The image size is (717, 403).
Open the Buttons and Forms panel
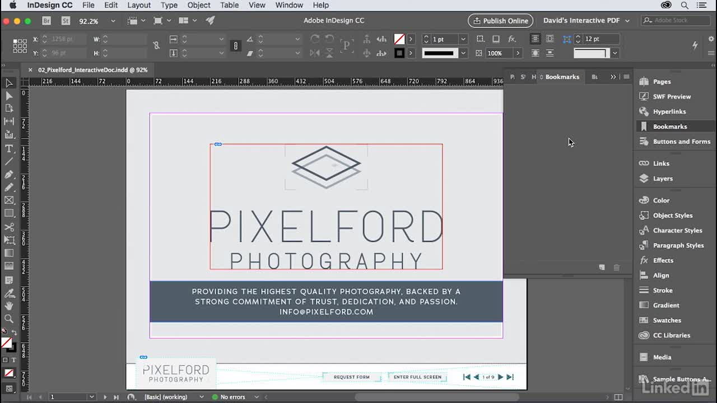click(681, 142)
